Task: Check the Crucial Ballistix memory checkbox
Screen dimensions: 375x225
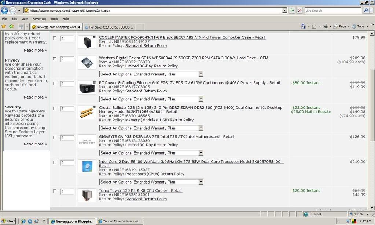Action: pyautogui.click(x=54, y=108)
